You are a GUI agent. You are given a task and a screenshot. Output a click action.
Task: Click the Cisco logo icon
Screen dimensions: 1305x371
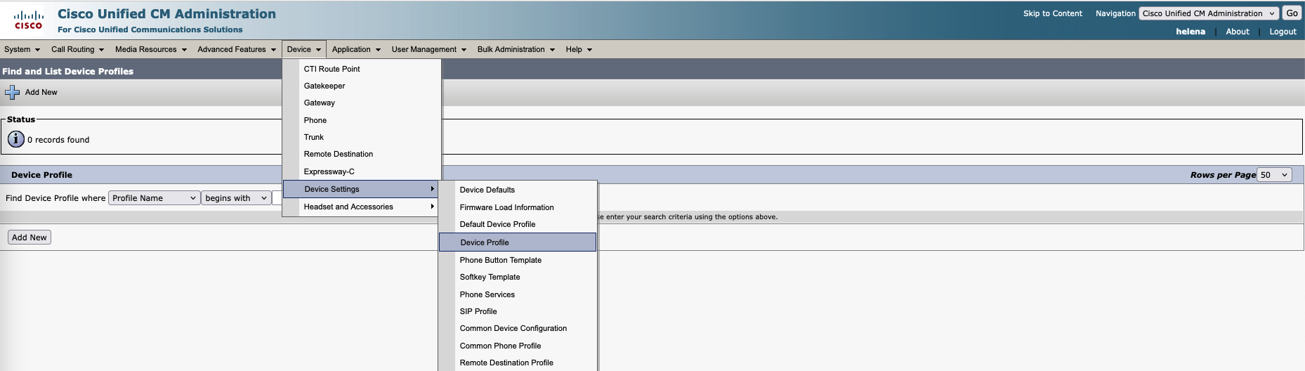pos(28,20)
